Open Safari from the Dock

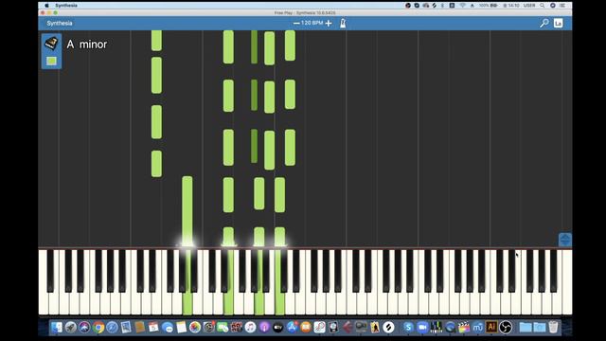pos(112,328)
